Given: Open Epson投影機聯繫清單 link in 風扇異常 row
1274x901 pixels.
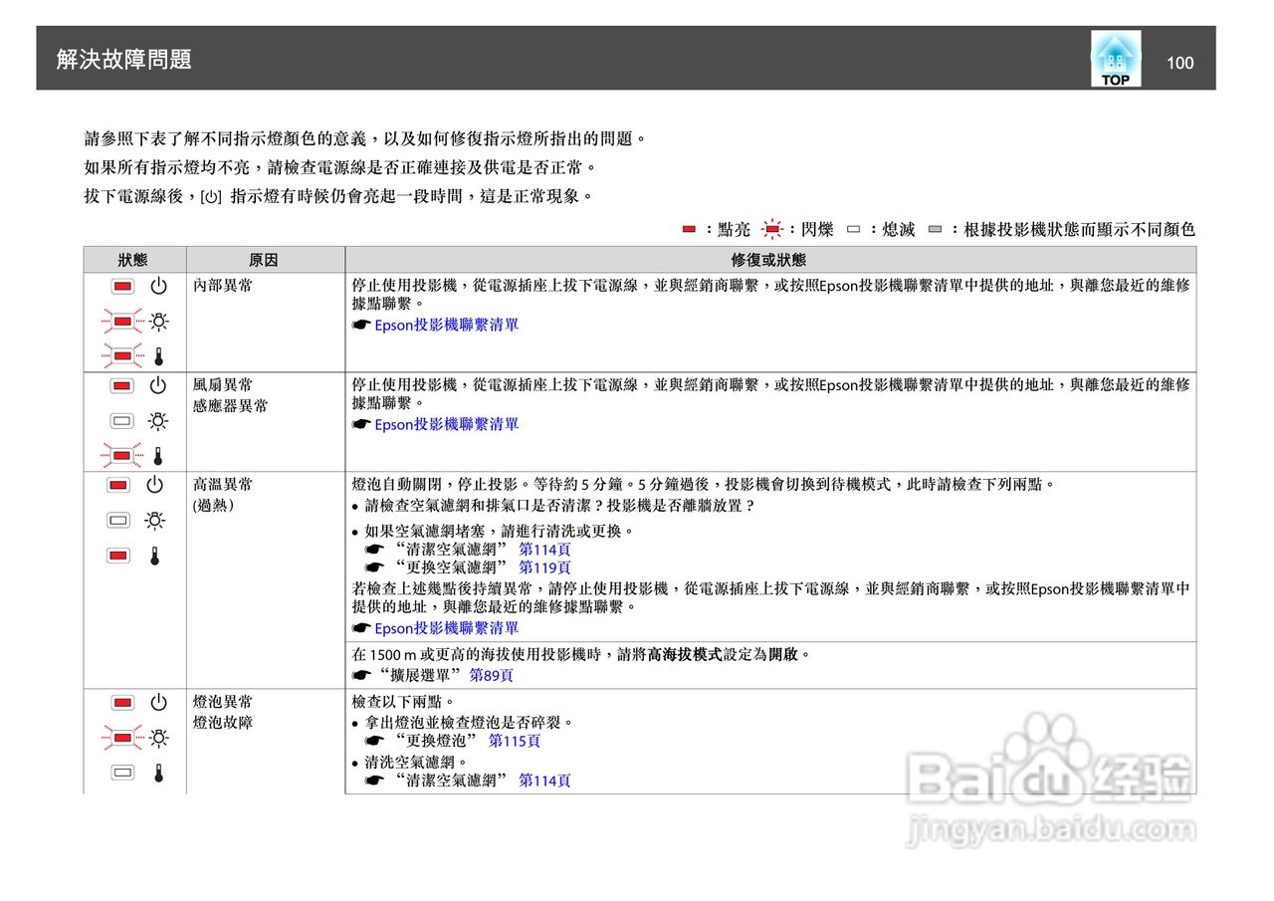Looking at the screenshot, I should tap(446, 424).
